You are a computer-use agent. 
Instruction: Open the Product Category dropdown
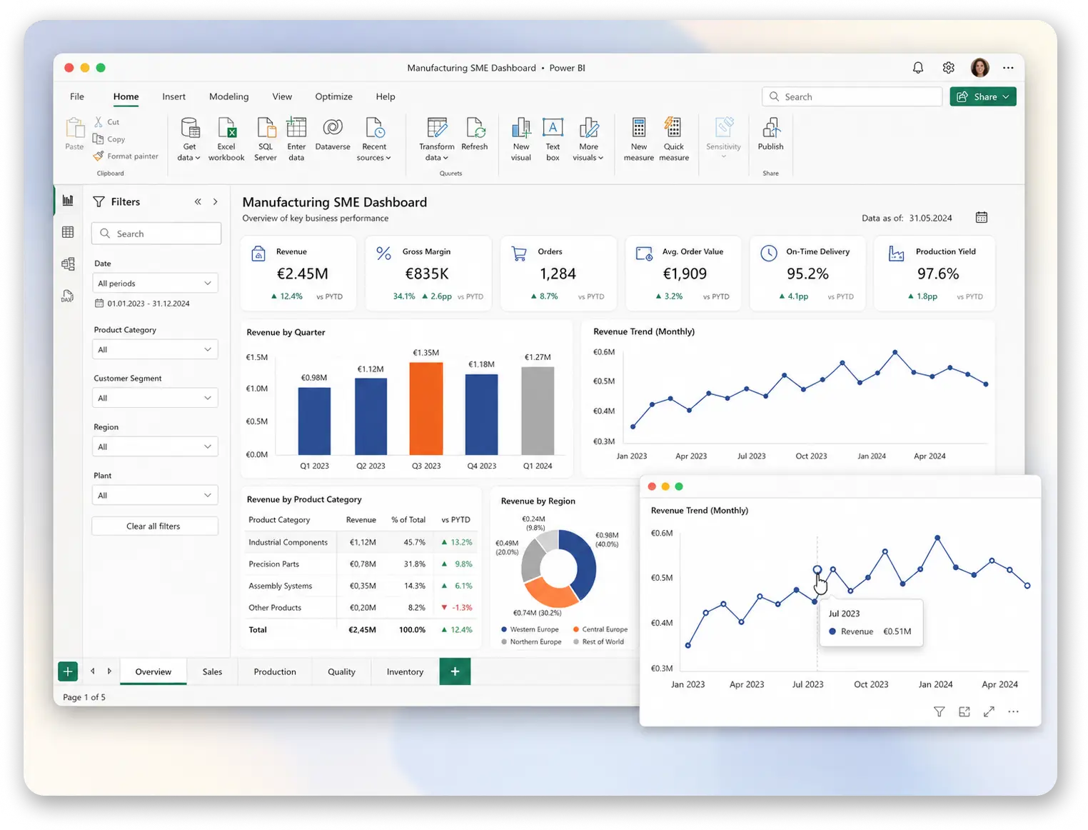pyautogui.click(x=155, y=349)
